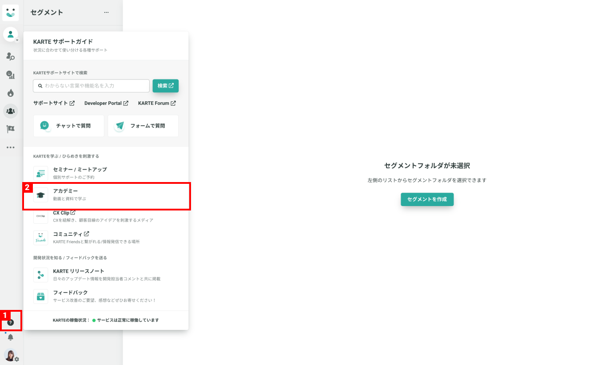Image resolution: width=589 pixels, height=365 pixels.
Task: Open the KARTE Forum link
Action: click(x=157, y=103)
